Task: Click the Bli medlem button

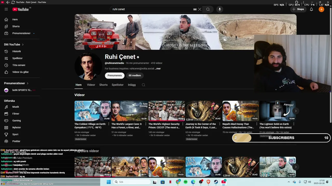Action: tap(135, 75)
